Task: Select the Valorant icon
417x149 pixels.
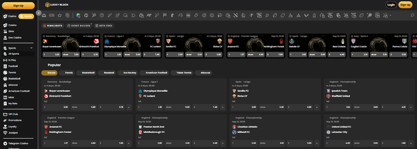Action: click(x=306, y=15)
